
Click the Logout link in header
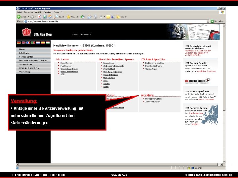(75, 34)
